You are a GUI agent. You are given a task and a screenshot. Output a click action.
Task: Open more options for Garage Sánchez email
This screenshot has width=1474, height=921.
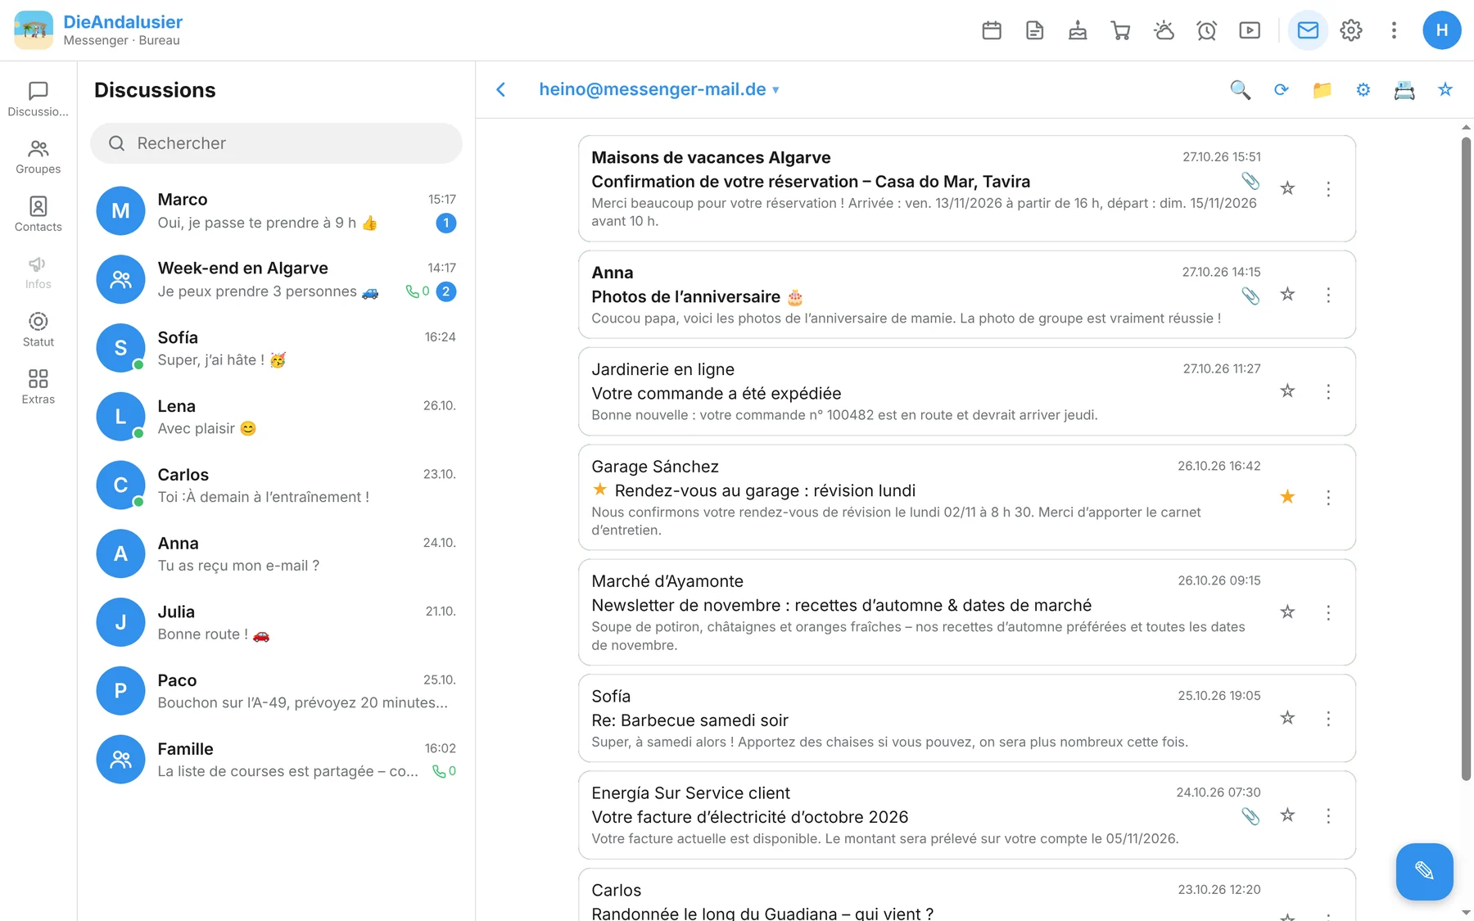coord(1328,498)
